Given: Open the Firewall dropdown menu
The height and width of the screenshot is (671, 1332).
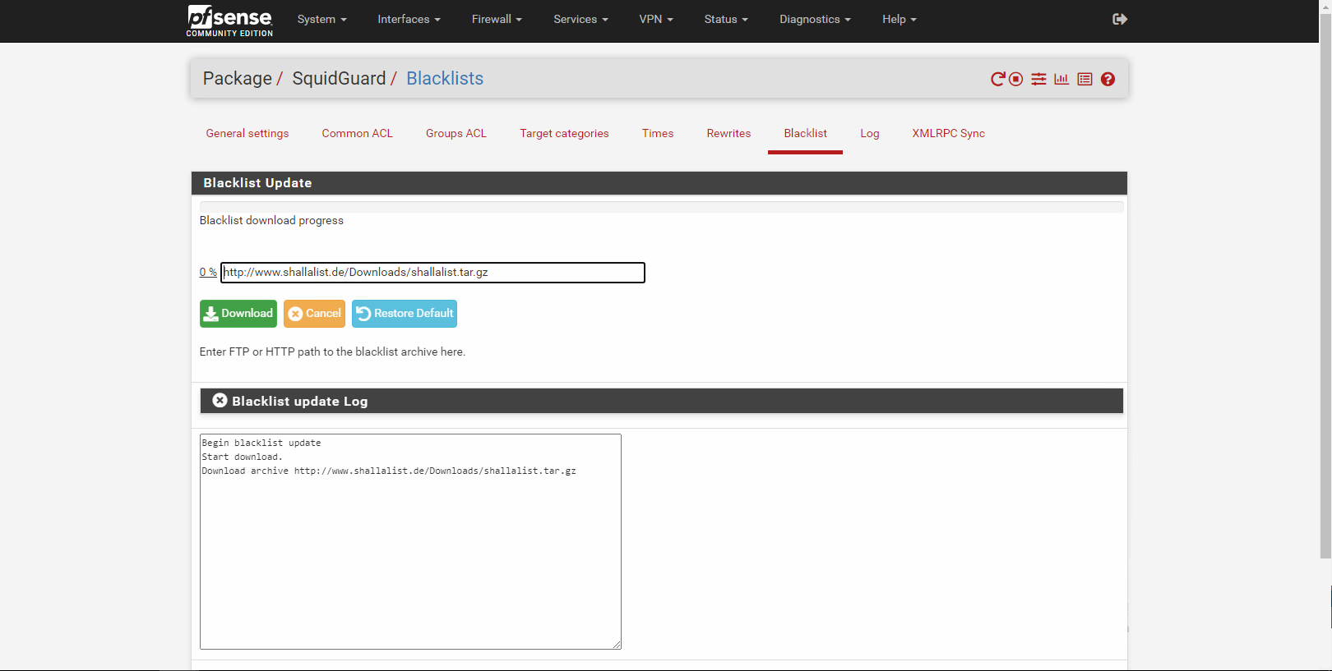Looking at the screenshot, I should (x=497, y=19).
